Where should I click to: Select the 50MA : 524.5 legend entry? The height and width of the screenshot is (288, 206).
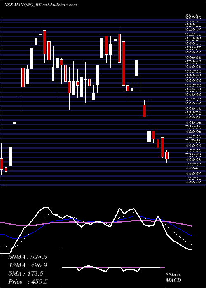(x=28, y=257)
